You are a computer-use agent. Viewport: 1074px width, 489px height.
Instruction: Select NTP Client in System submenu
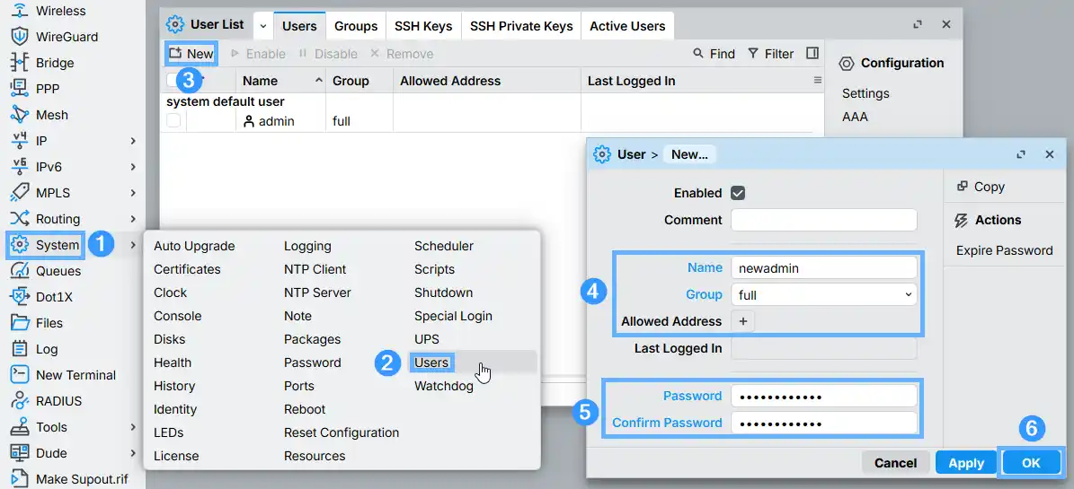[315, 269]
